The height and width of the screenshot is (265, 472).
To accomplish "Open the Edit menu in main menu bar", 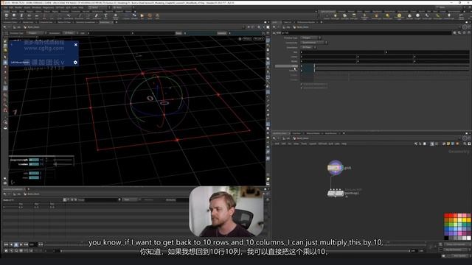I will 11,7.
